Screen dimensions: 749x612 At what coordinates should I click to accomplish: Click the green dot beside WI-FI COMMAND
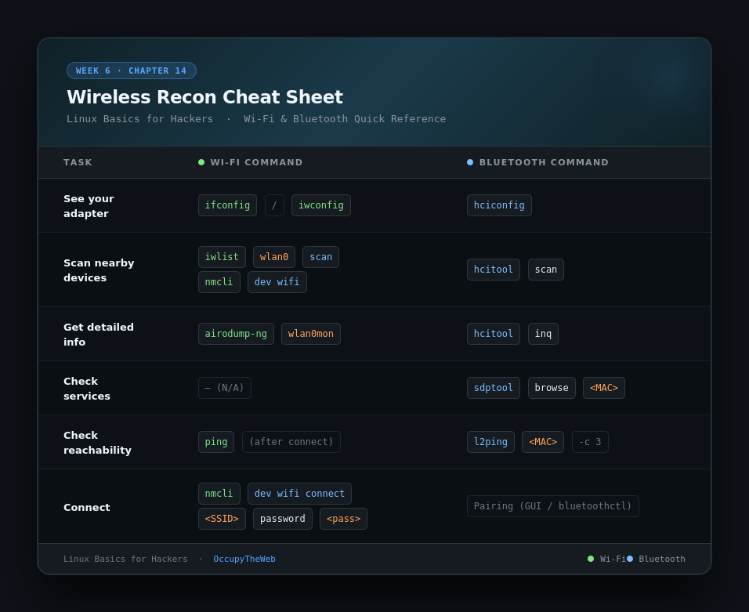point(201,162)
